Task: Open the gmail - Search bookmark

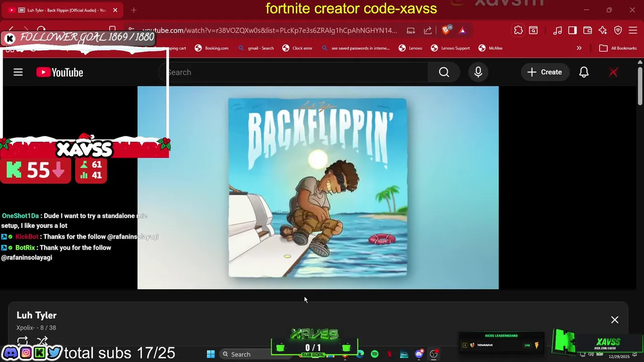Action: coord(256,48)
